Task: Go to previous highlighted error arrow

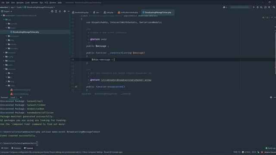Action: [x=272, y=17]
